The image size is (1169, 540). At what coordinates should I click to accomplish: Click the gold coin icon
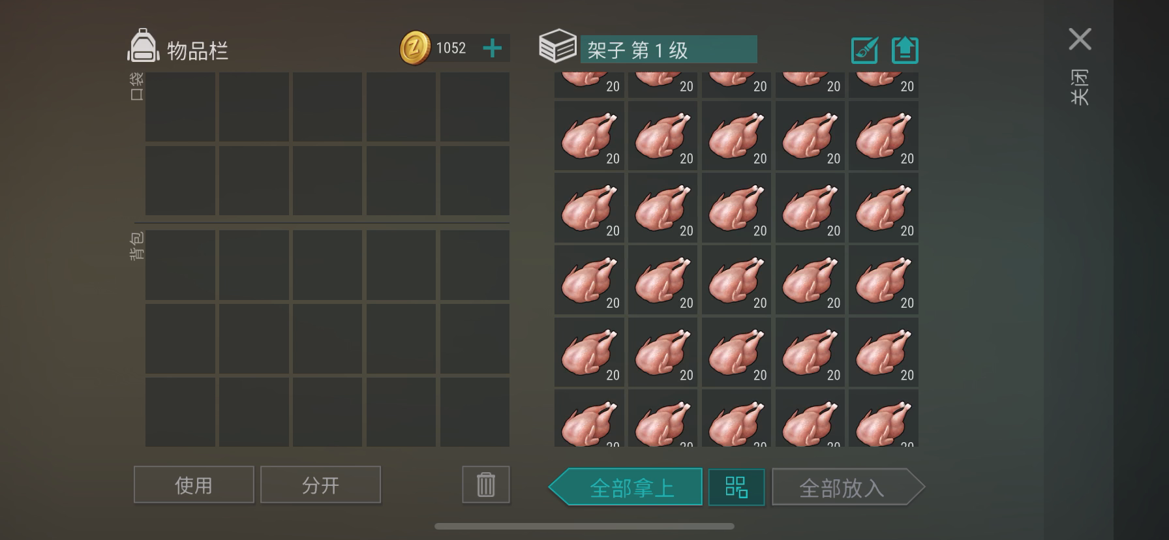(415, 48)
